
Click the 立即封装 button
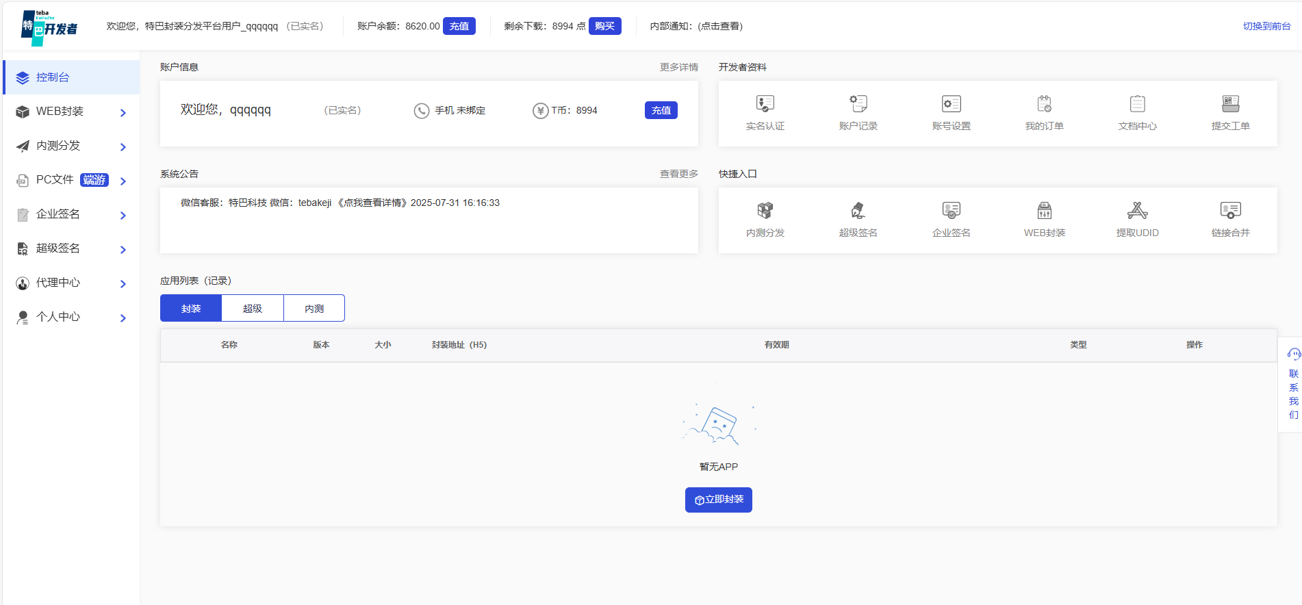(x=718, y=500)
